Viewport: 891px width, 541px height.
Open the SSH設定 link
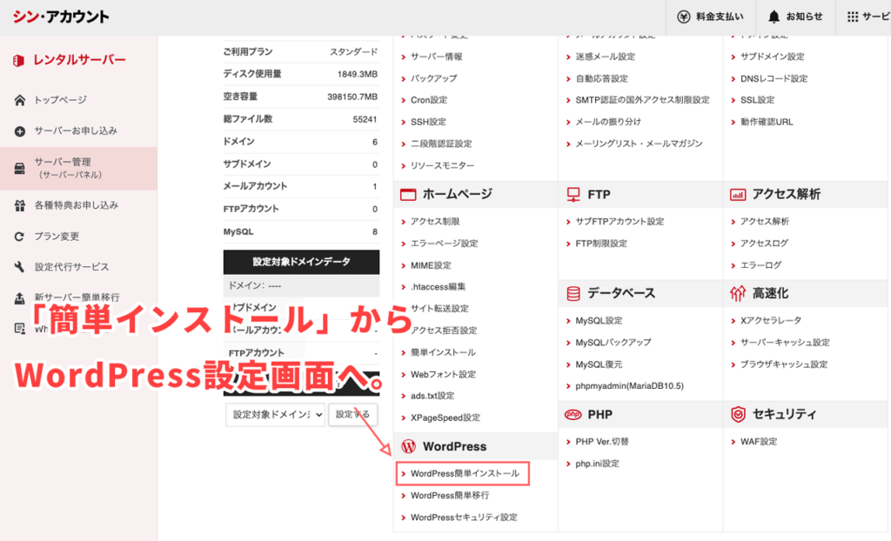click(428, 122)
